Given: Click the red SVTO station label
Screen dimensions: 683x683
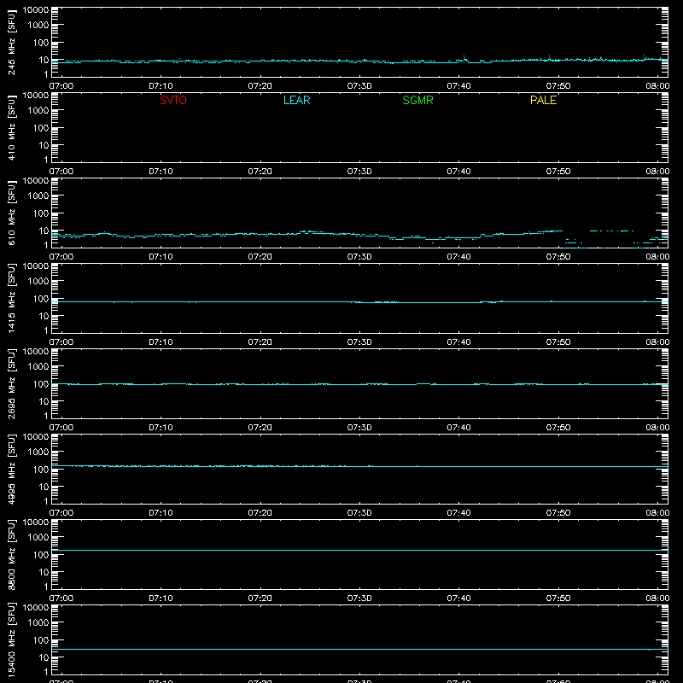Looking at the screenshot, I should click(x=173, y=100).
